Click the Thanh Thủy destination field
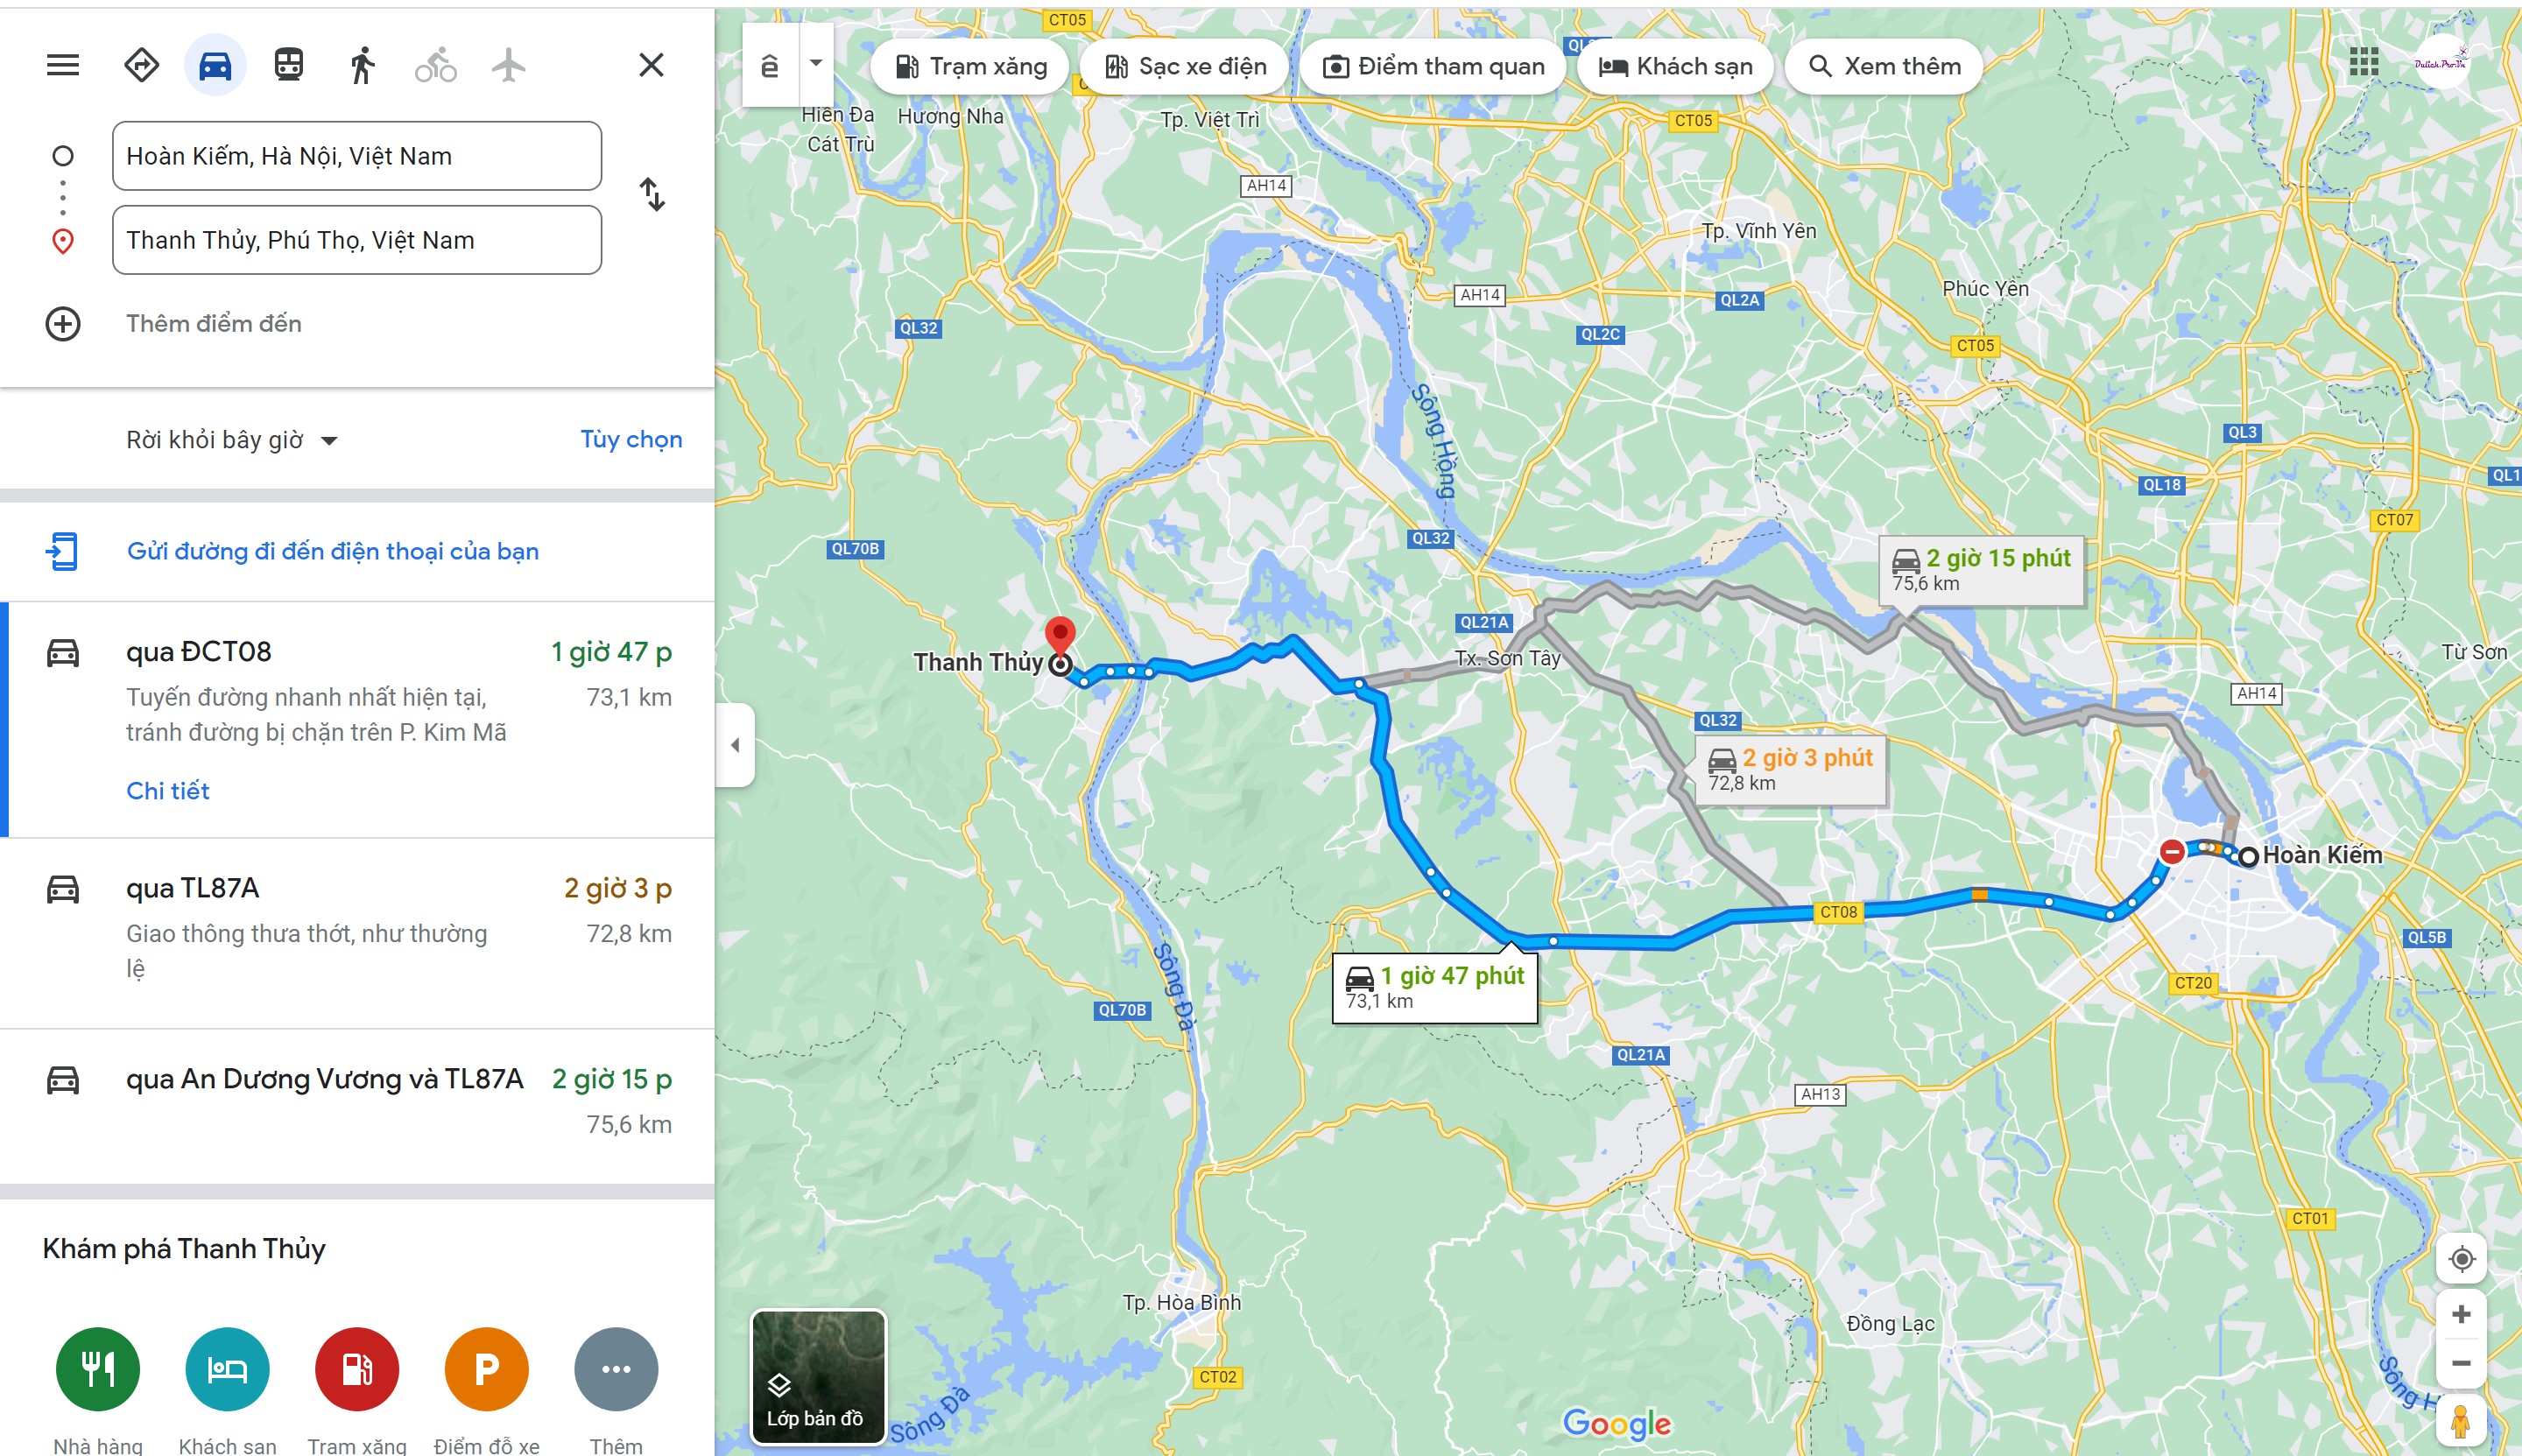This screenshot has height=1456, width=2522. pos(357,240)
